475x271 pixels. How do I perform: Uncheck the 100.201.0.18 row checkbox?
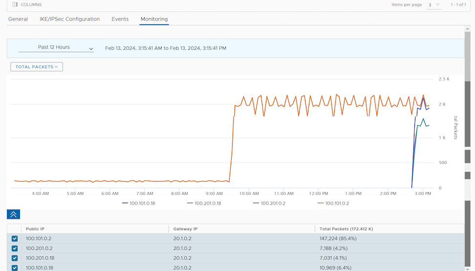[15, 258]
